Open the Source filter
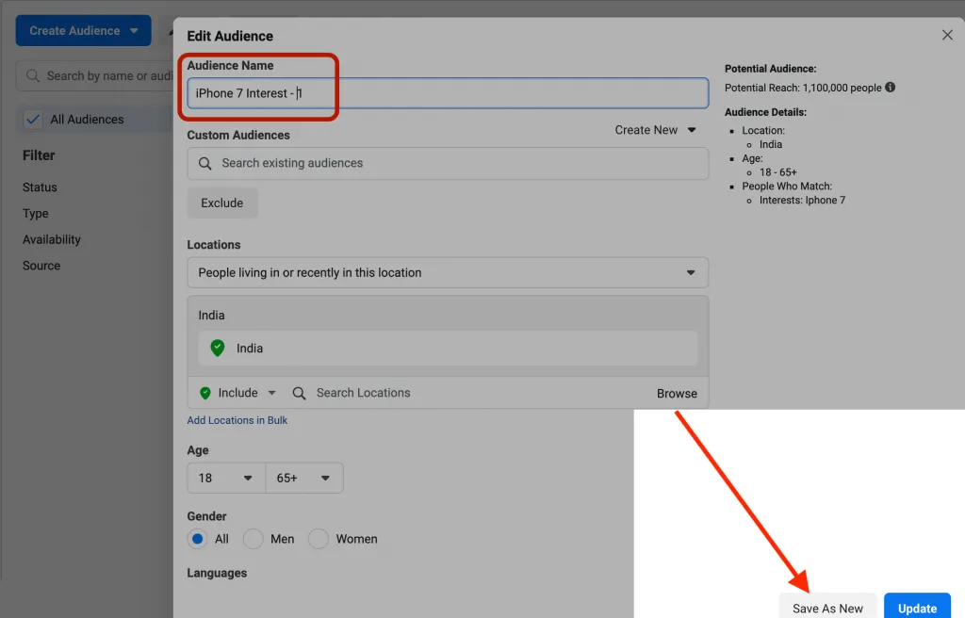Image resolution: width=965 pixels, height=618 pixels. [x=41, y=266]
